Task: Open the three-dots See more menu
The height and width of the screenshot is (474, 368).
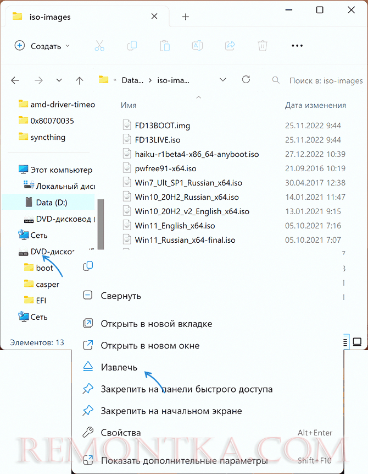Action: pyautogui.click(x=297, y=46)
